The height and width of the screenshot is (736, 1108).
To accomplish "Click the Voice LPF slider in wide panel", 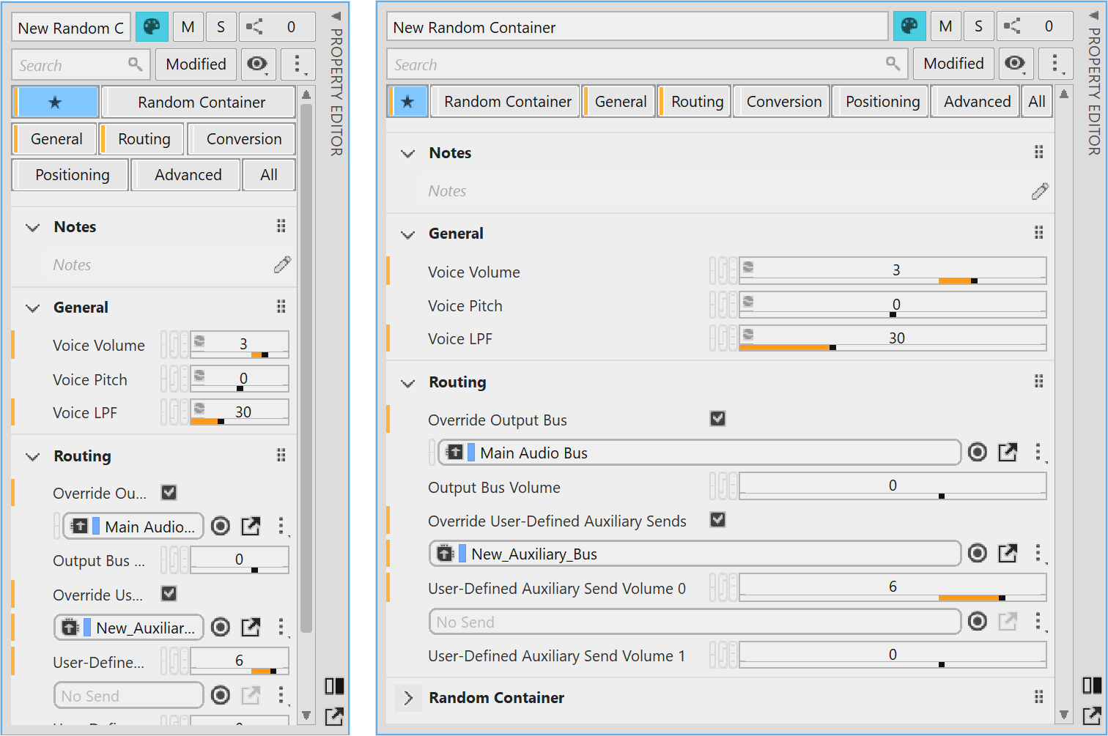I will coord(893,338).
